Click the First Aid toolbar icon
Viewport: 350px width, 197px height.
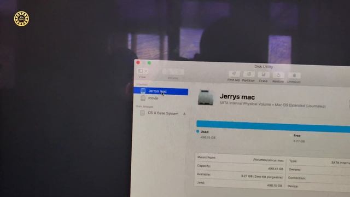tap(234, 73)
